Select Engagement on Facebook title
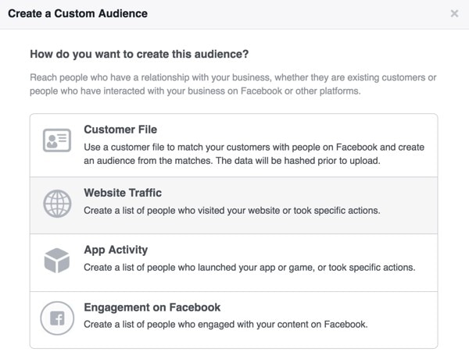 click(152, 307)
